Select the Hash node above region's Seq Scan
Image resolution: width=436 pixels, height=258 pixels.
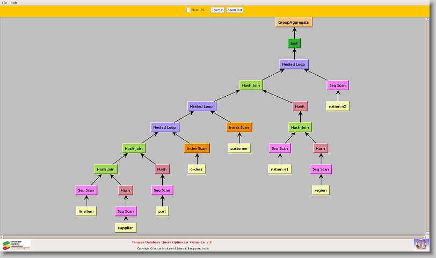[320, 148]
